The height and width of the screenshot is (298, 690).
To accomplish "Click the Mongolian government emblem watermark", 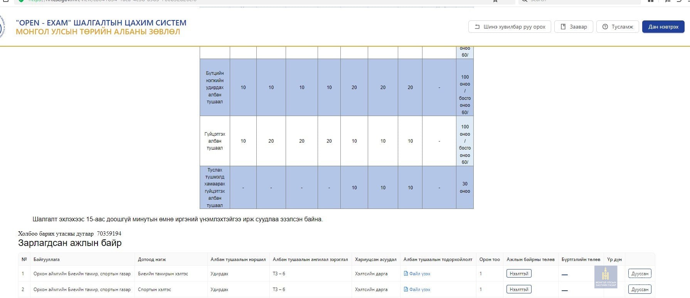I will pos(606,277).
